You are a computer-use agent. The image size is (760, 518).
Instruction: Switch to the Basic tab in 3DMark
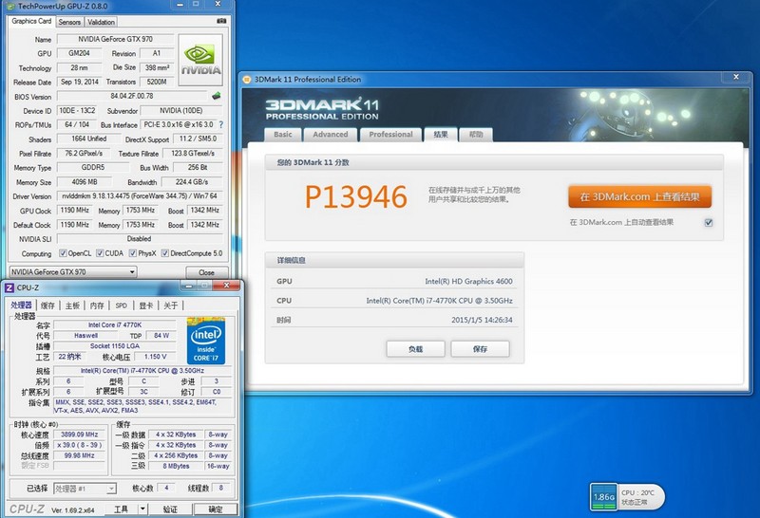coord(283,135)
